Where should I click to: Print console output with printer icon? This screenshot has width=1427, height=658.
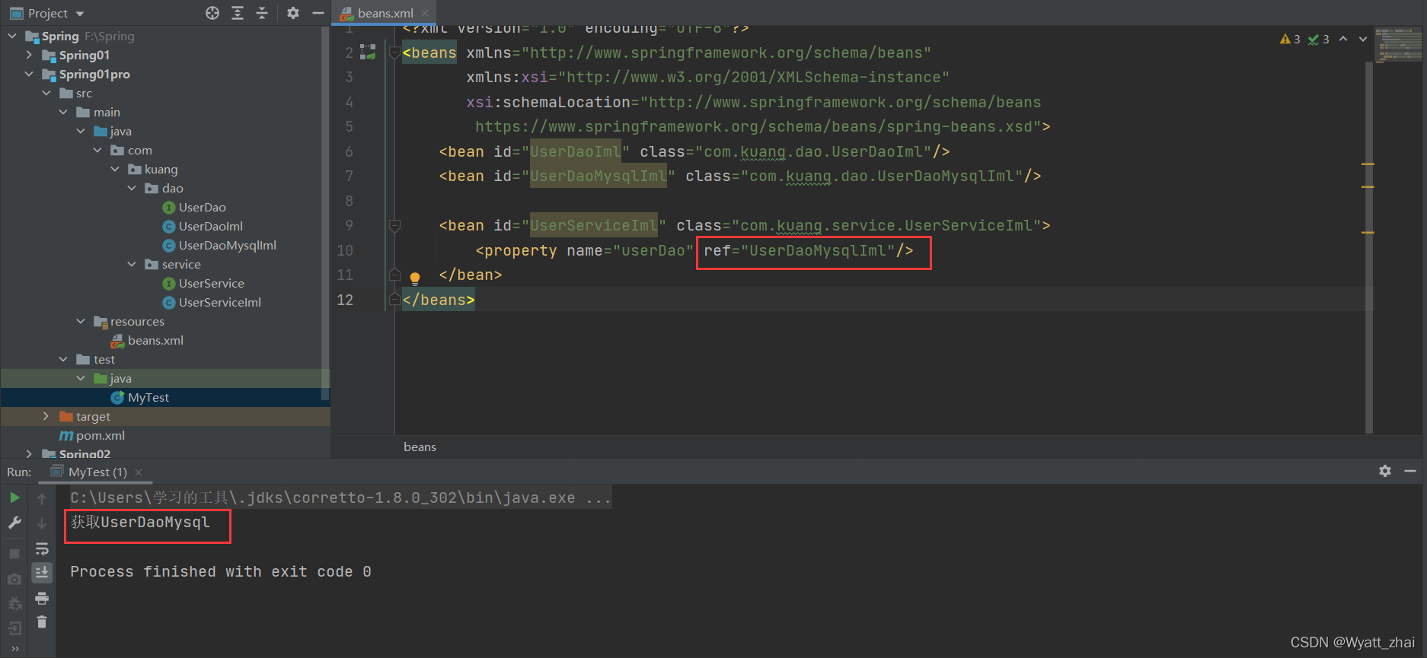coord(42,598)
